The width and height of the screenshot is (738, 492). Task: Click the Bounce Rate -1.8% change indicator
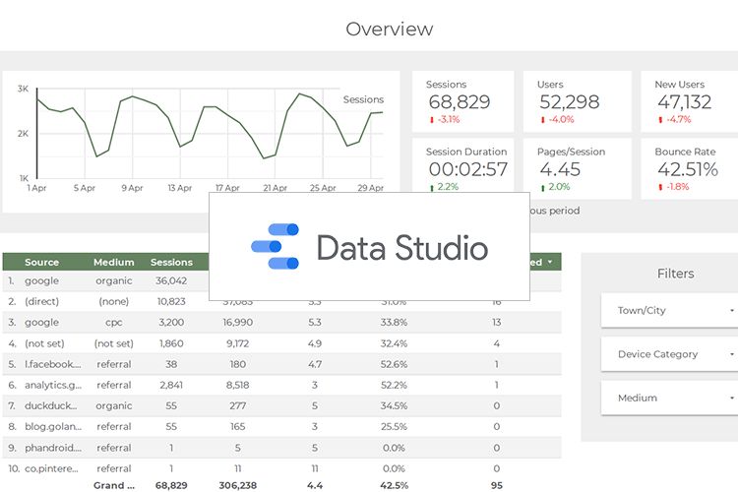[673, 187]
